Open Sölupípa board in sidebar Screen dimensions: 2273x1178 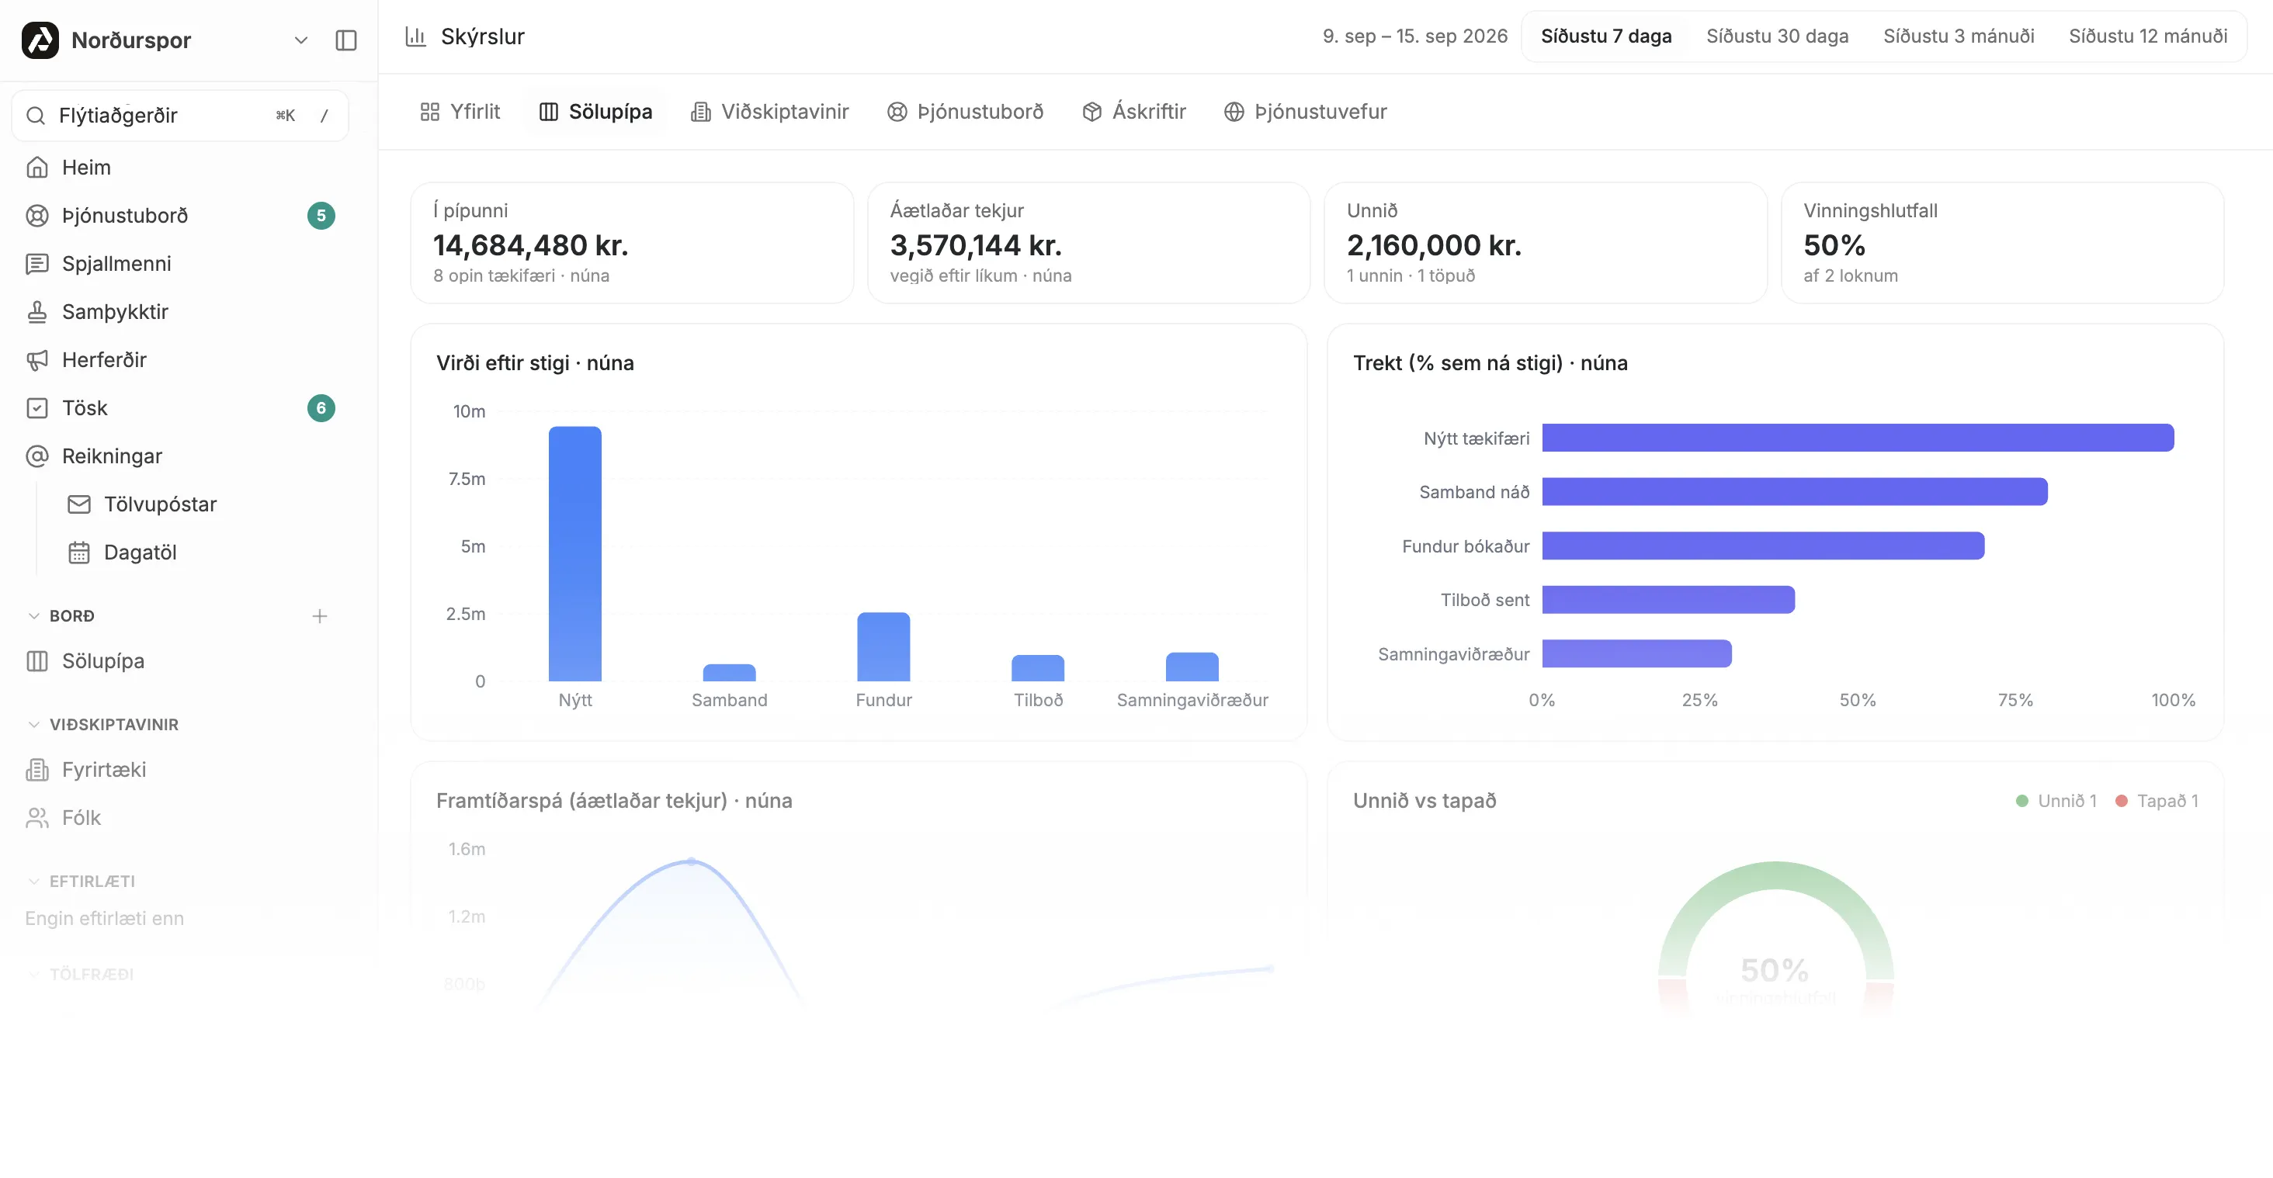point(180,661)
